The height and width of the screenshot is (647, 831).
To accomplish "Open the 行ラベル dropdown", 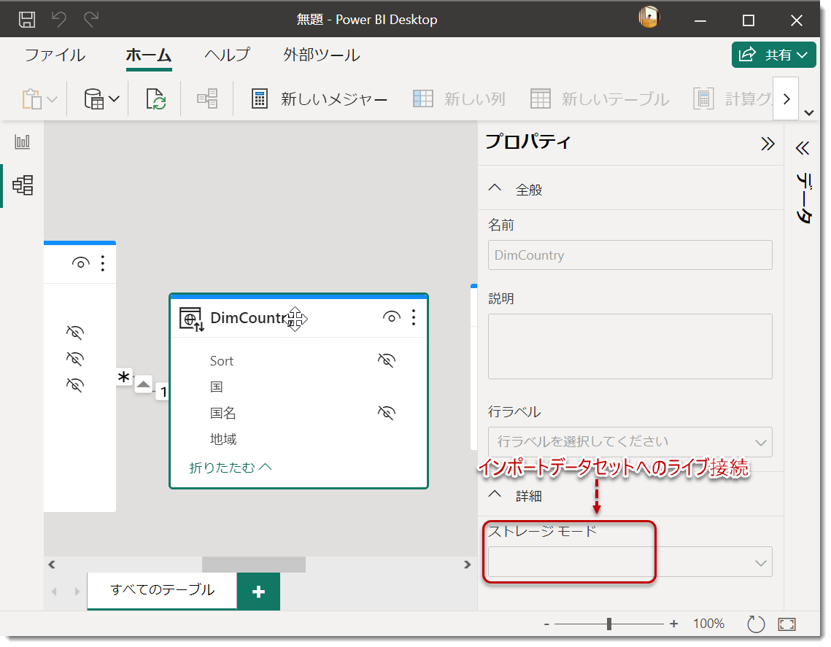I will point(630,442).
